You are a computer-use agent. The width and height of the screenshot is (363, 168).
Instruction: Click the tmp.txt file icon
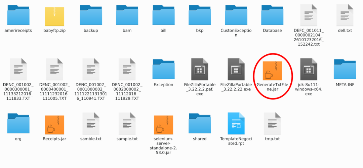pyautogui.click(x=272, y=123)
